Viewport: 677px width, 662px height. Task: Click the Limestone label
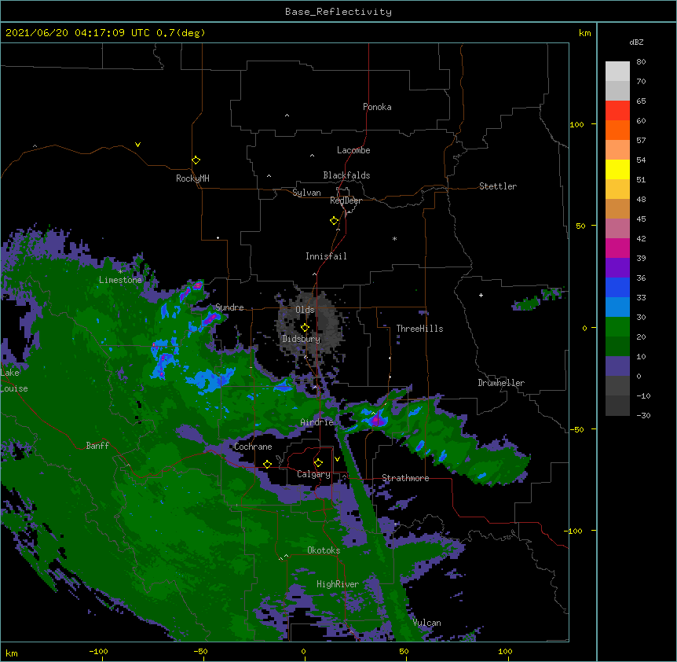(120, 280)
